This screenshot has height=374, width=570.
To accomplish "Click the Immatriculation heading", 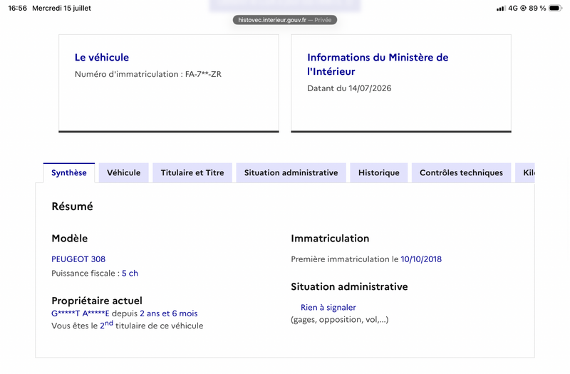I will click(330, 239).
